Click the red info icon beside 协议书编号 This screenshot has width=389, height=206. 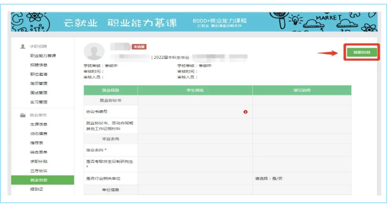click(x=246, y=112)
